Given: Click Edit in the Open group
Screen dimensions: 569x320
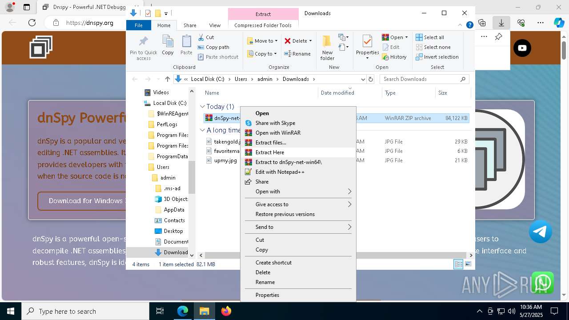Looking at the screenshot, I should tap(391, 47).
